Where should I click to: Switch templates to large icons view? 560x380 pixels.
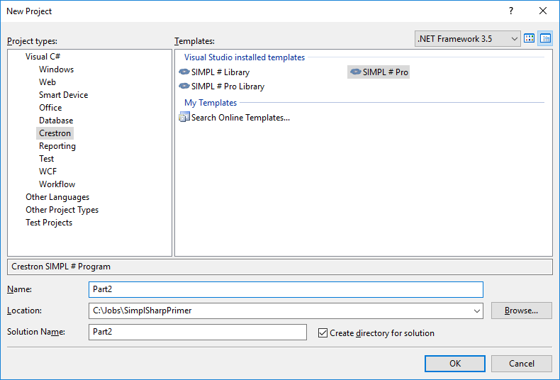pos(529,38)
